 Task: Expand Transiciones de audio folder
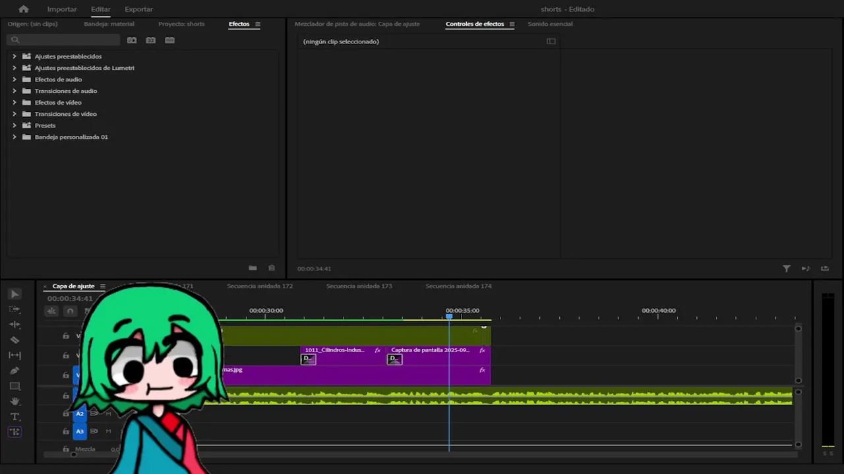coord(15,91)
